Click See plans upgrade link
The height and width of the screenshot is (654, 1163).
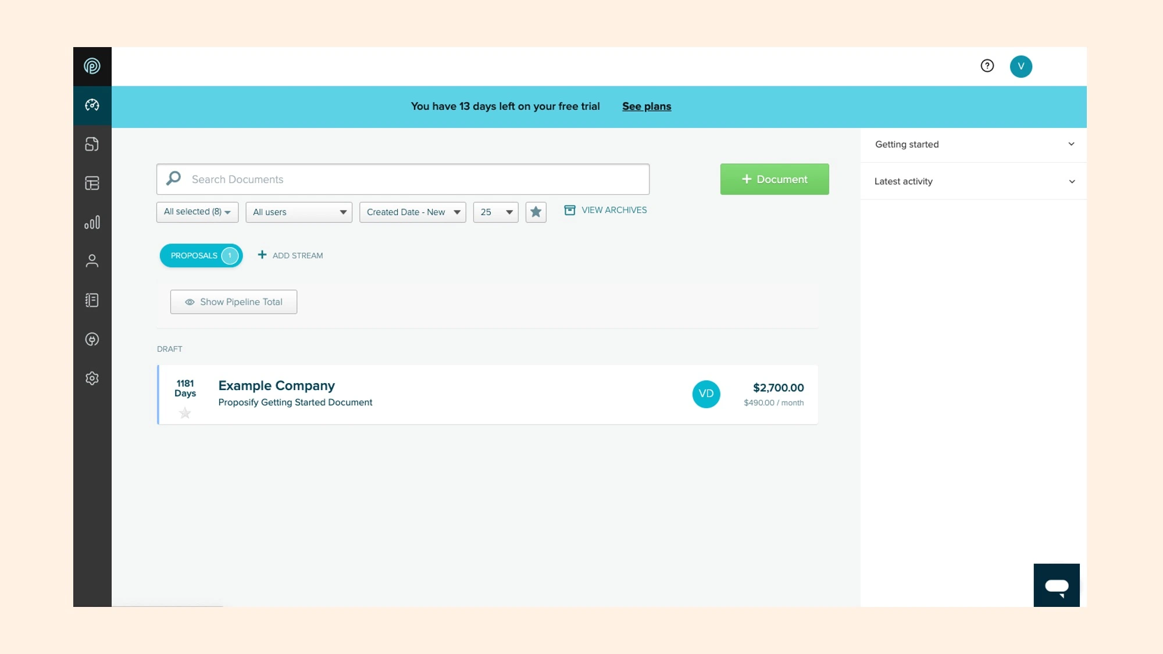647,106
